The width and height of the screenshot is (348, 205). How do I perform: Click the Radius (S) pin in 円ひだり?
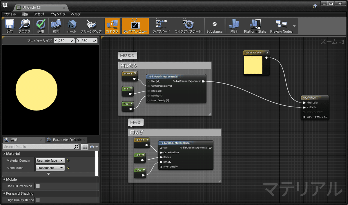(x=149, y=91)
